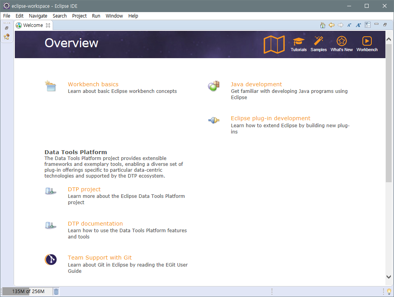
Task: Click the heap status memory bar
Action: [x=27, y=292]
